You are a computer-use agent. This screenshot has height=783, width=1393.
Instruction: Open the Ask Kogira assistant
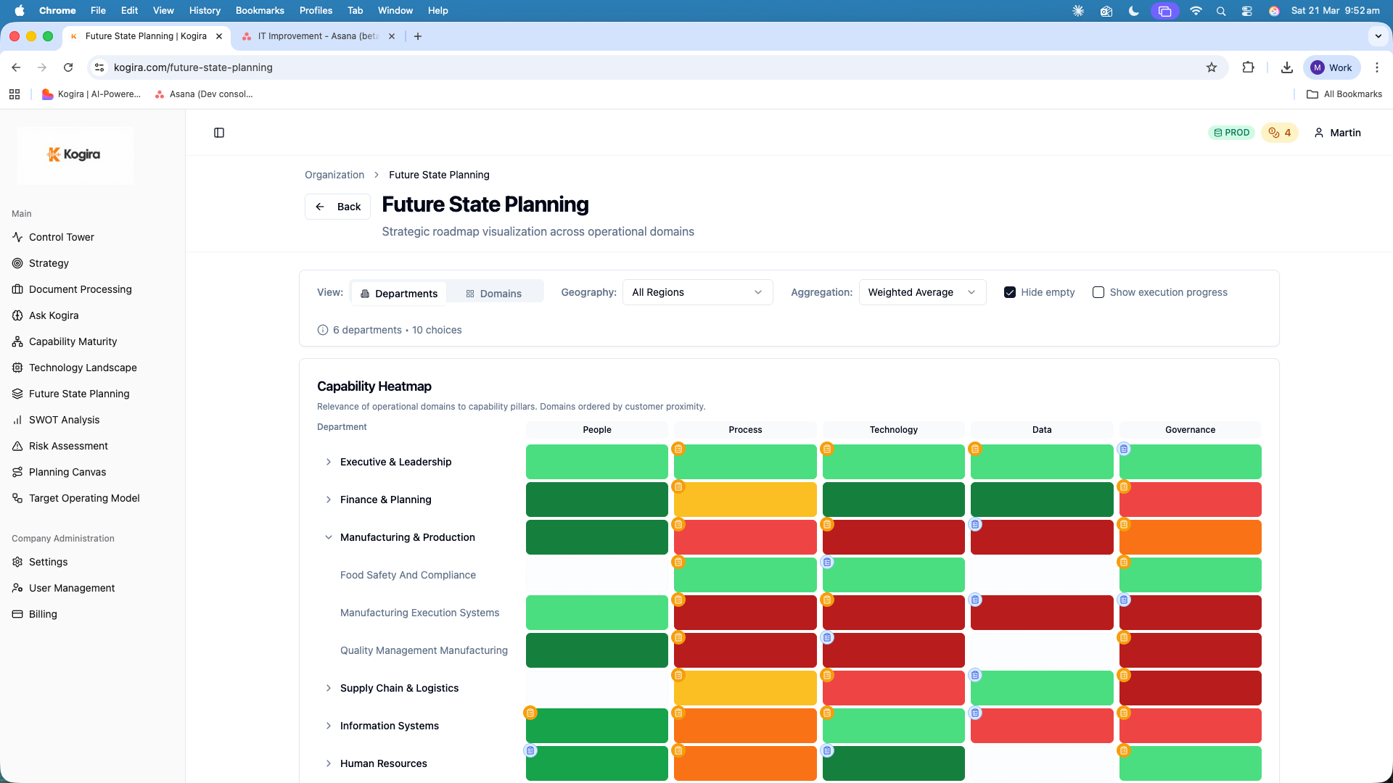point(54,315)
